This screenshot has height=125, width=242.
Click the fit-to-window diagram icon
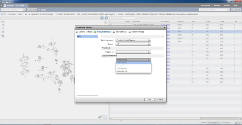click(3, 32)
